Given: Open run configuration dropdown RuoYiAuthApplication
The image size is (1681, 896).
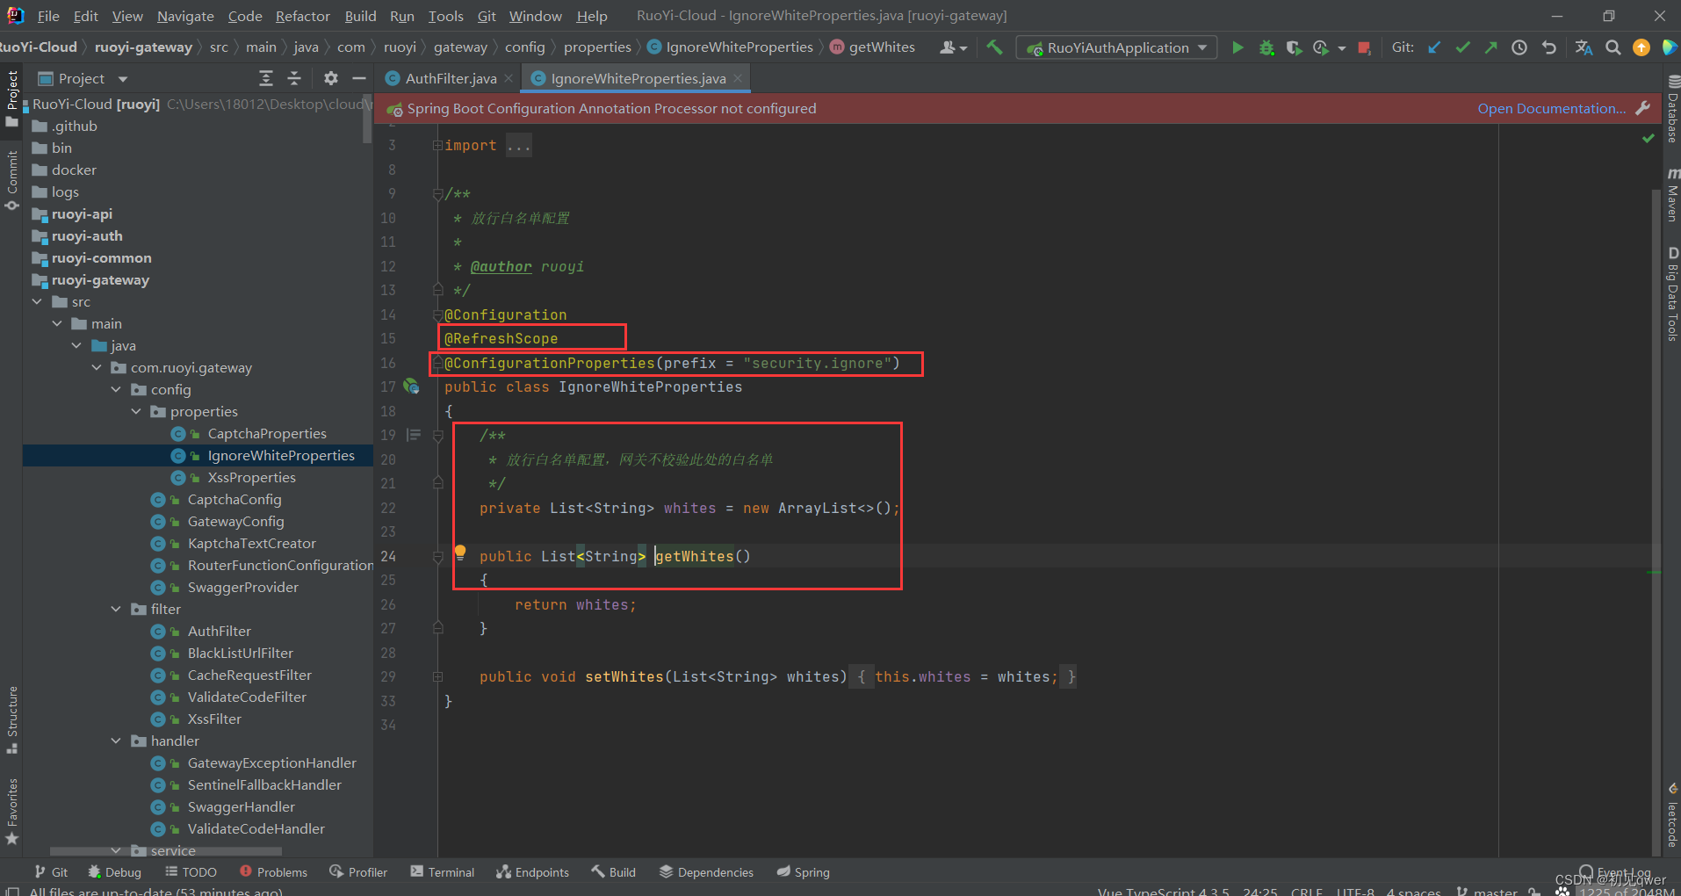Looking at the screenshot, I should 1116,47.
